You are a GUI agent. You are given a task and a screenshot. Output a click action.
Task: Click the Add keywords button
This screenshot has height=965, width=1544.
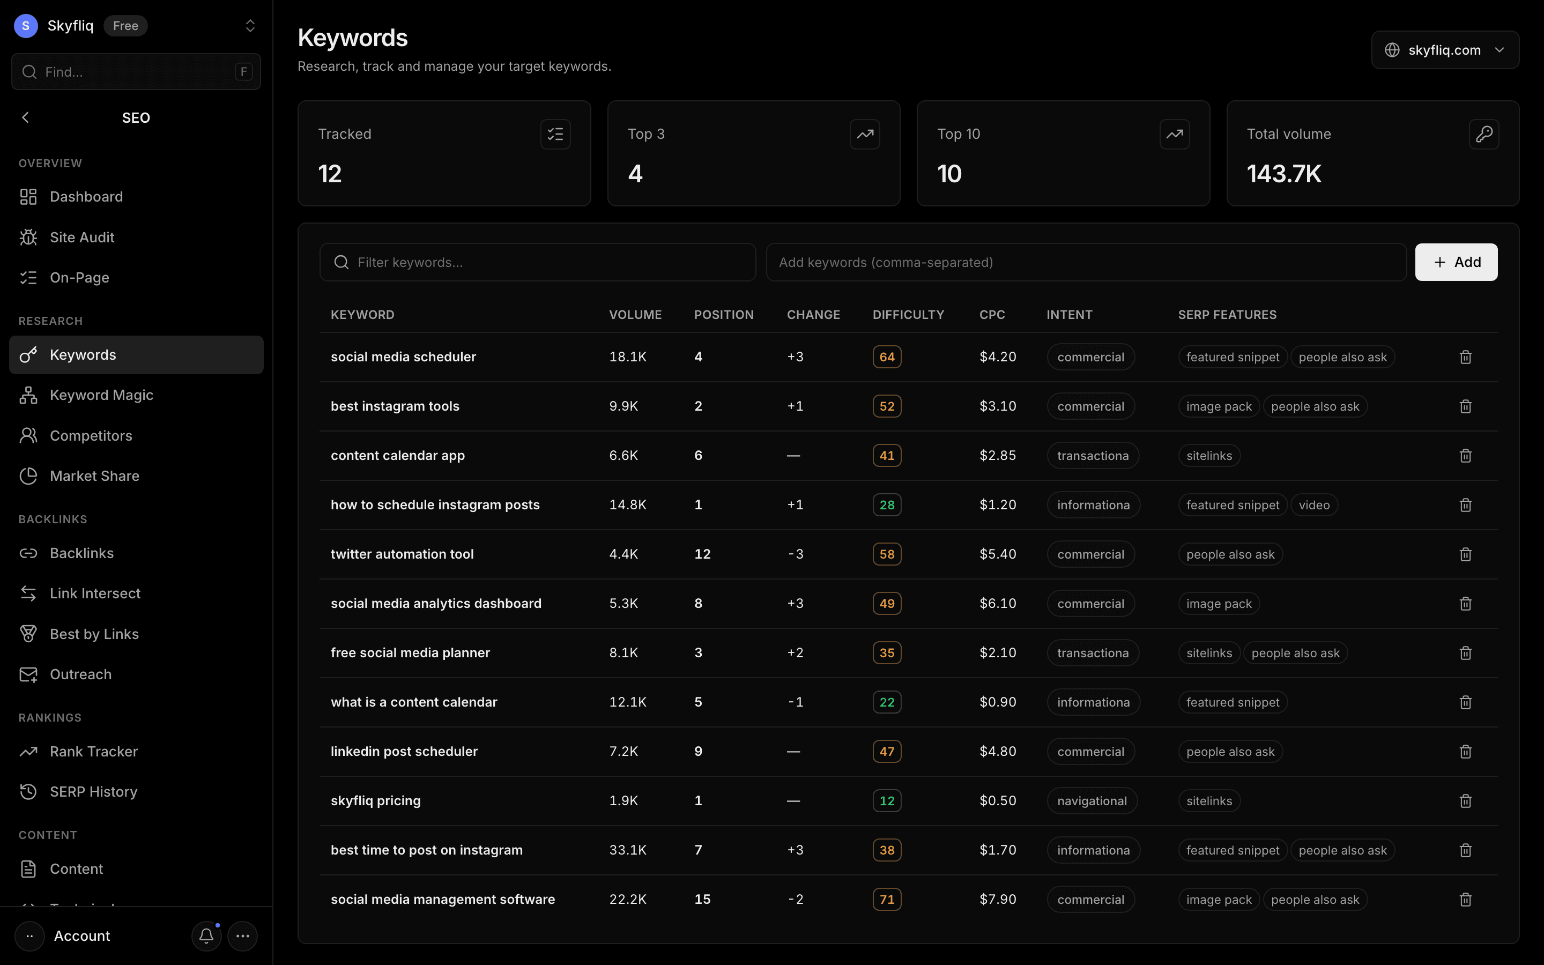click(x=1456, y=262)
